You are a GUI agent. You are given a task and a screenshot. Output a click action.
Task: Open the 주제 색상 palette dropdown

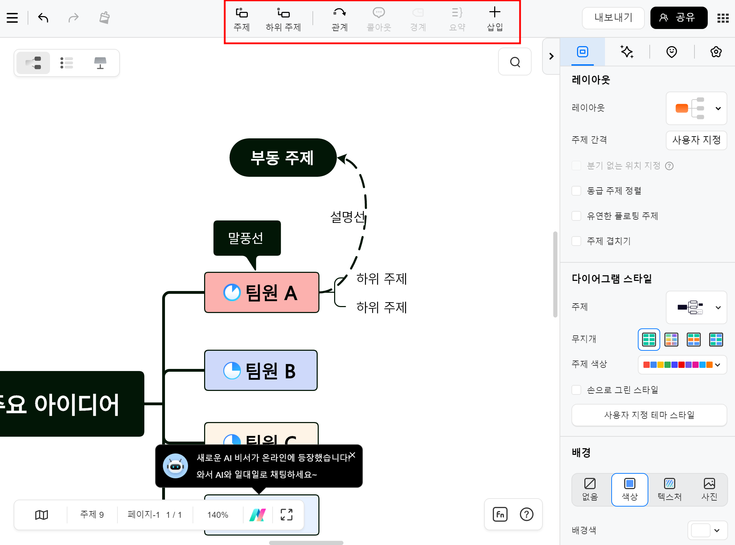(x=682, y=365)
